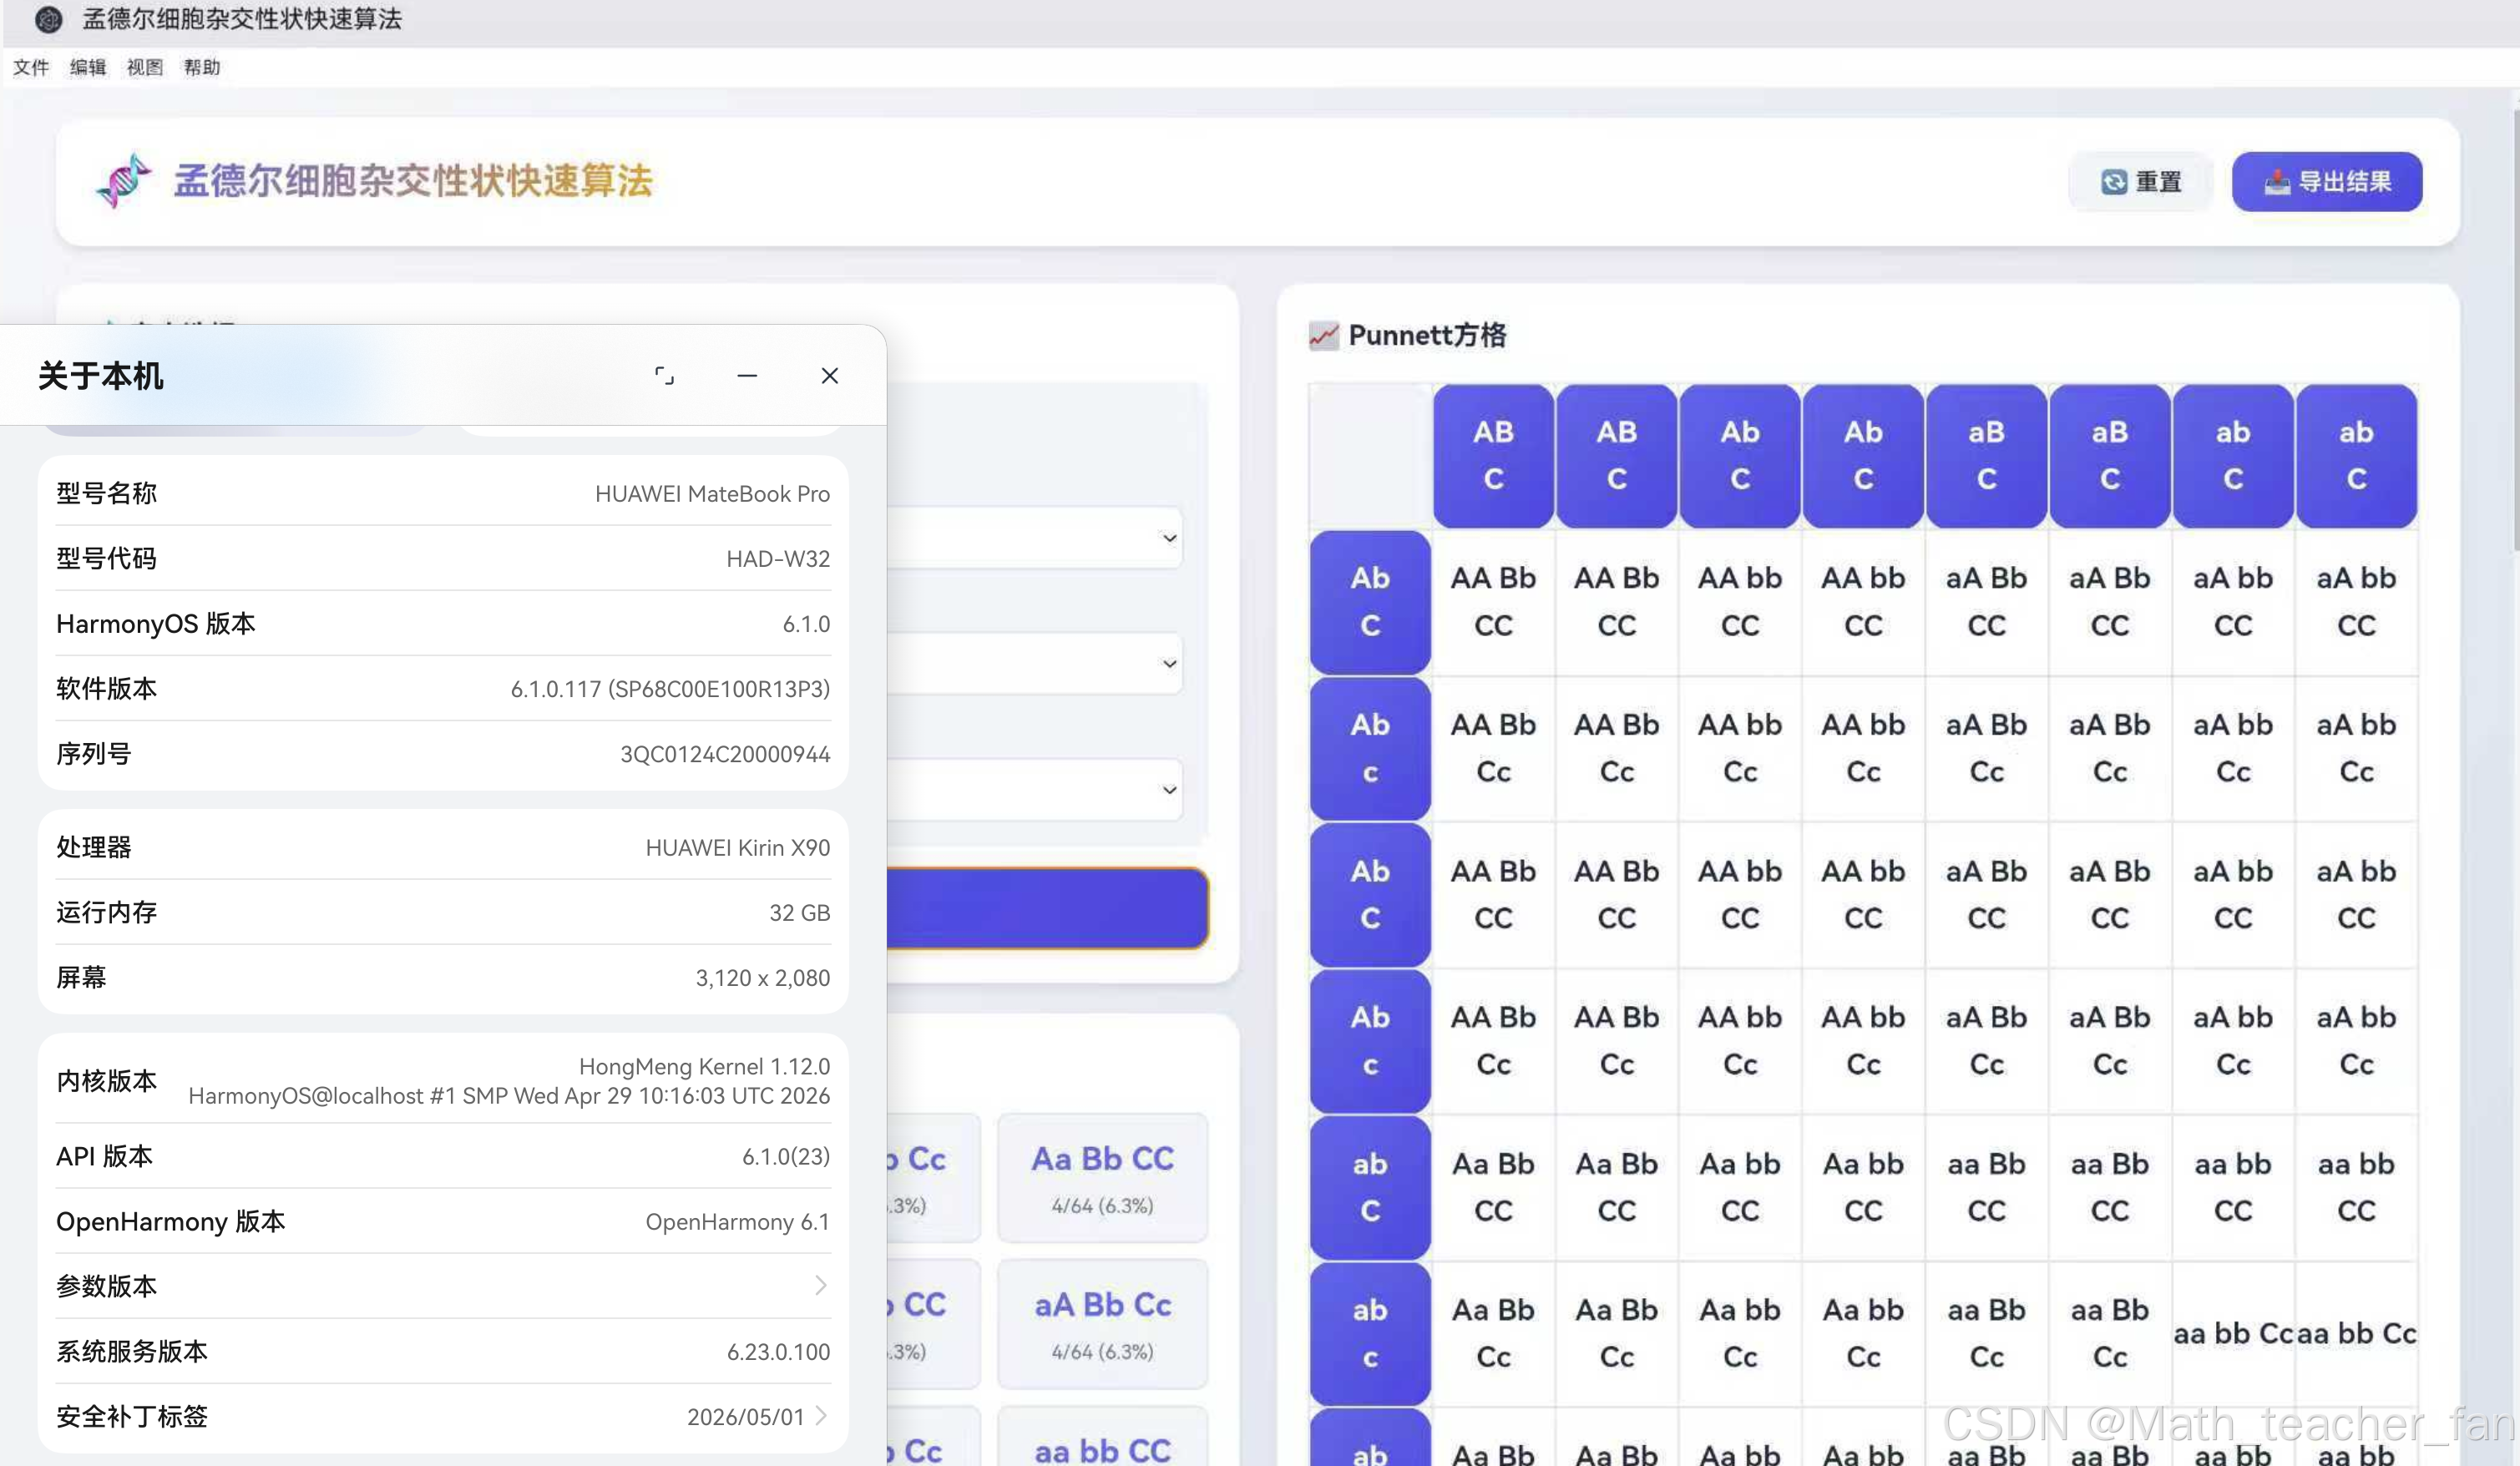Click the software version 6.1.0.117 (SP68C00E100R13P3)
The width and height of the screenshot is (2520, 1466).
(670, 689)
